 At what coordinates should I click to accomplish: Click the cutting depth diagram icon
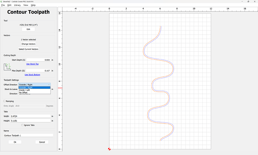coord(7,67)
